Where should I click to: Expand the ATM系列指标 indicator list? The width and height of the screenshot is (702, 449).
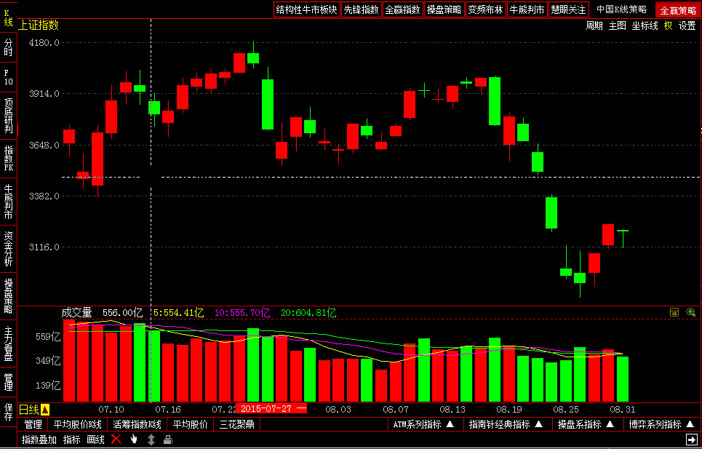(423, 424)
